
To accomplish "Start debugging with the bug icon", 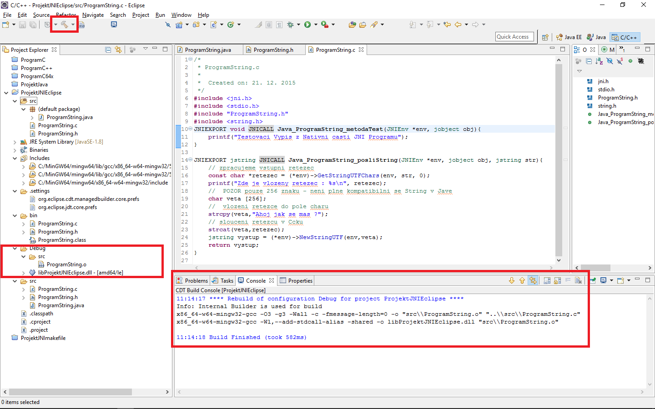I will (x=290, y=25).
